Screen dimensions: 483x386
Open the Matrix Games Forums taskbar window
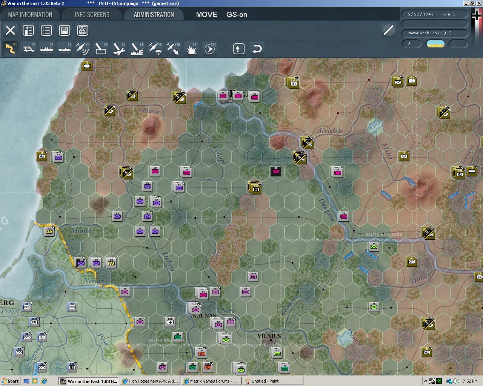(x=211, y=381)
